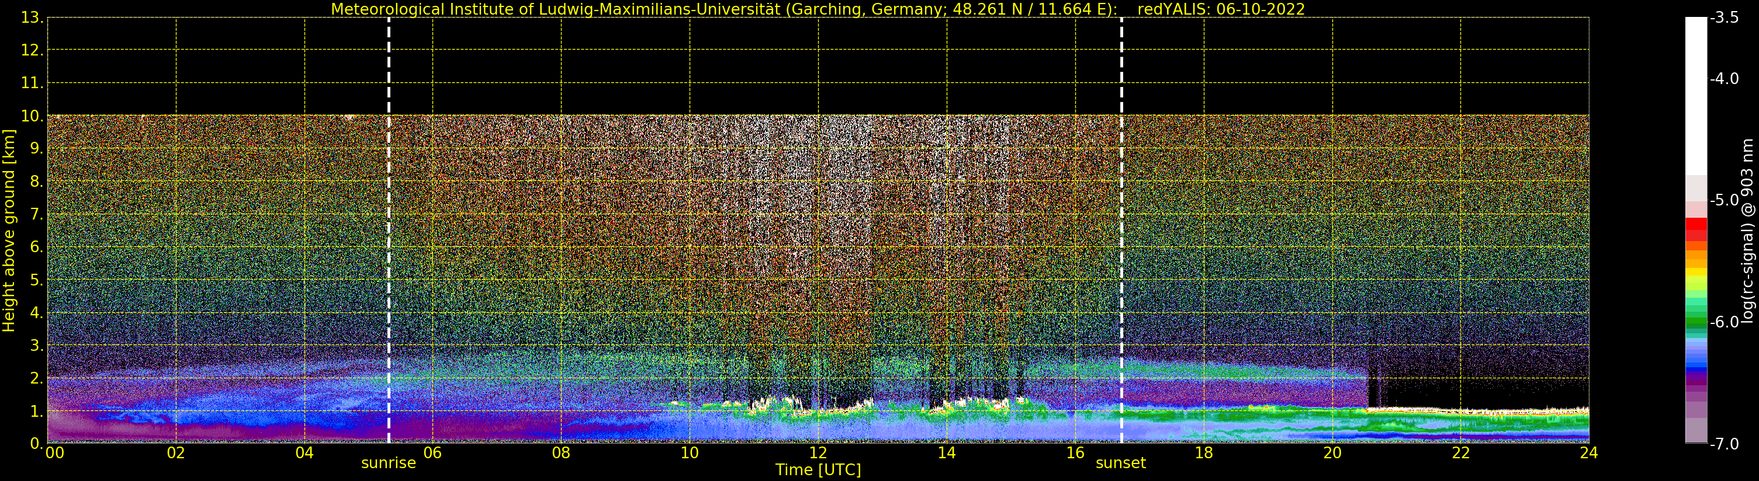
Task: Click the x-axis tick label '00'
Action: coord(56,452)
